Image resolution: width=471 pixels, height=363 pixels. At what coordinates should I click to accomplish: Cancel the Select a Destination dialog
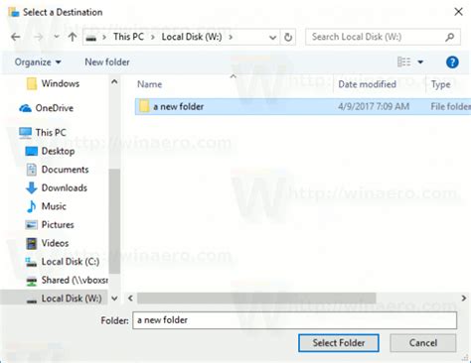coord(423,343)
